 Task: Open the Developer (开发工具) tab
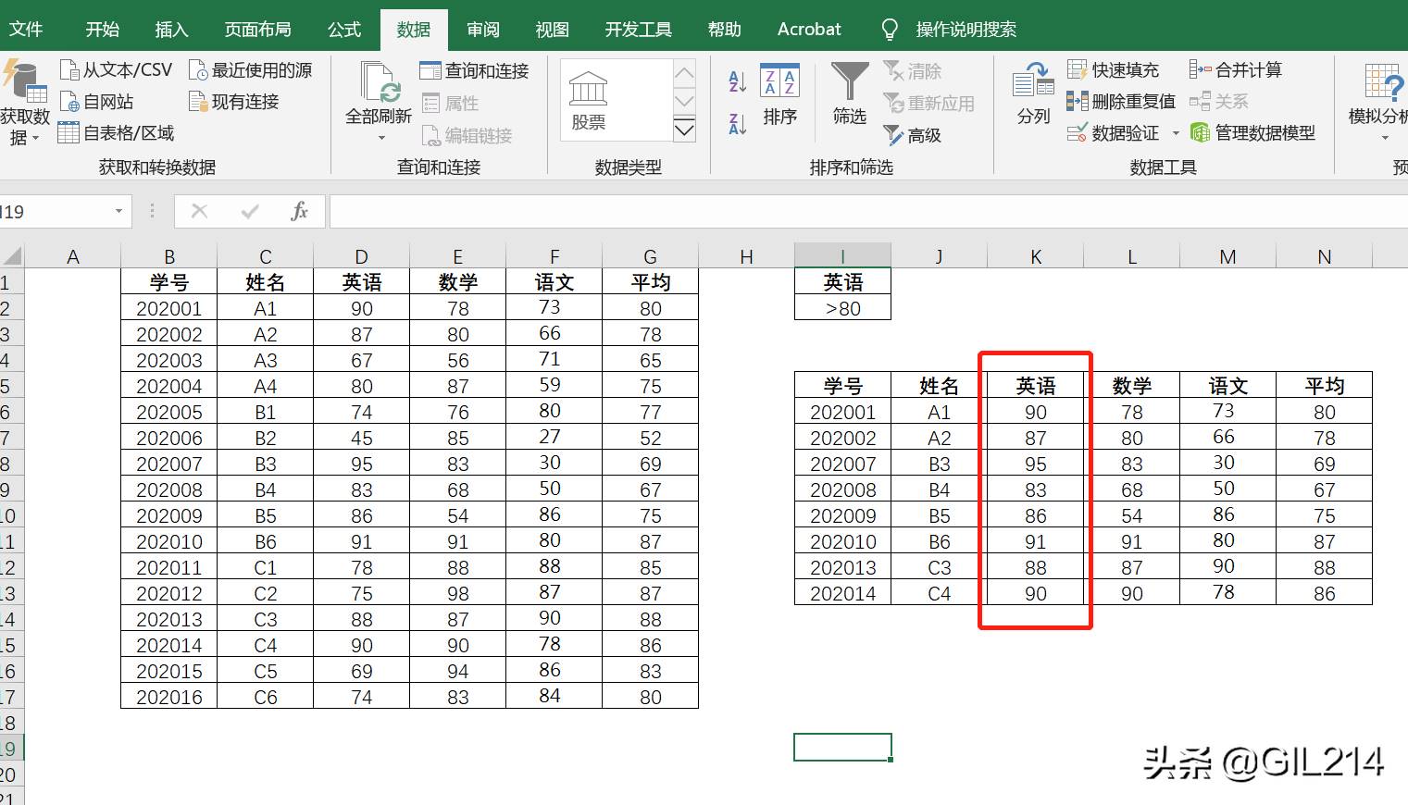pyautogui.click(x=638, y=30)
